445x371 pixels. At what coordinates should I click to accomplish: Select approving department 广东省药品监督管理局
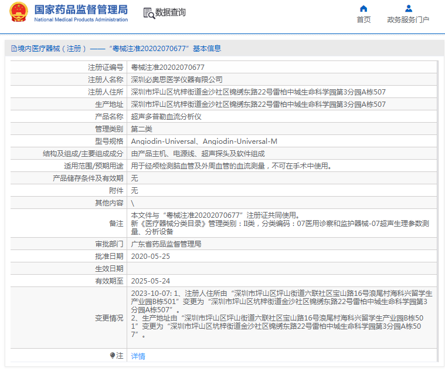point(166,244)
